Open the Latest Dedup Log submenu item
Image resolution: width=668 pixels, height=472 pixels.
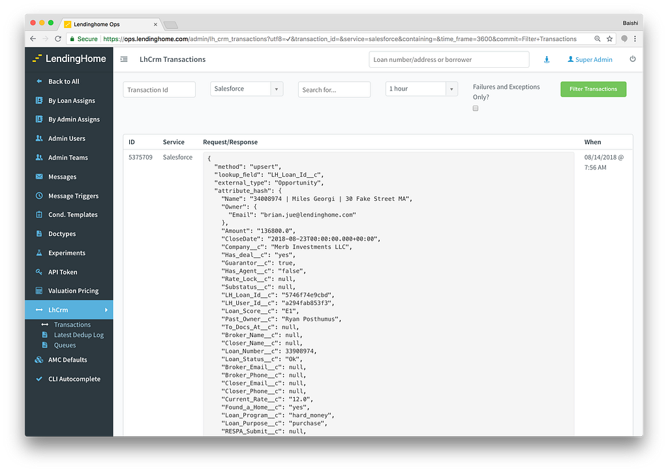tap(79, 335)
